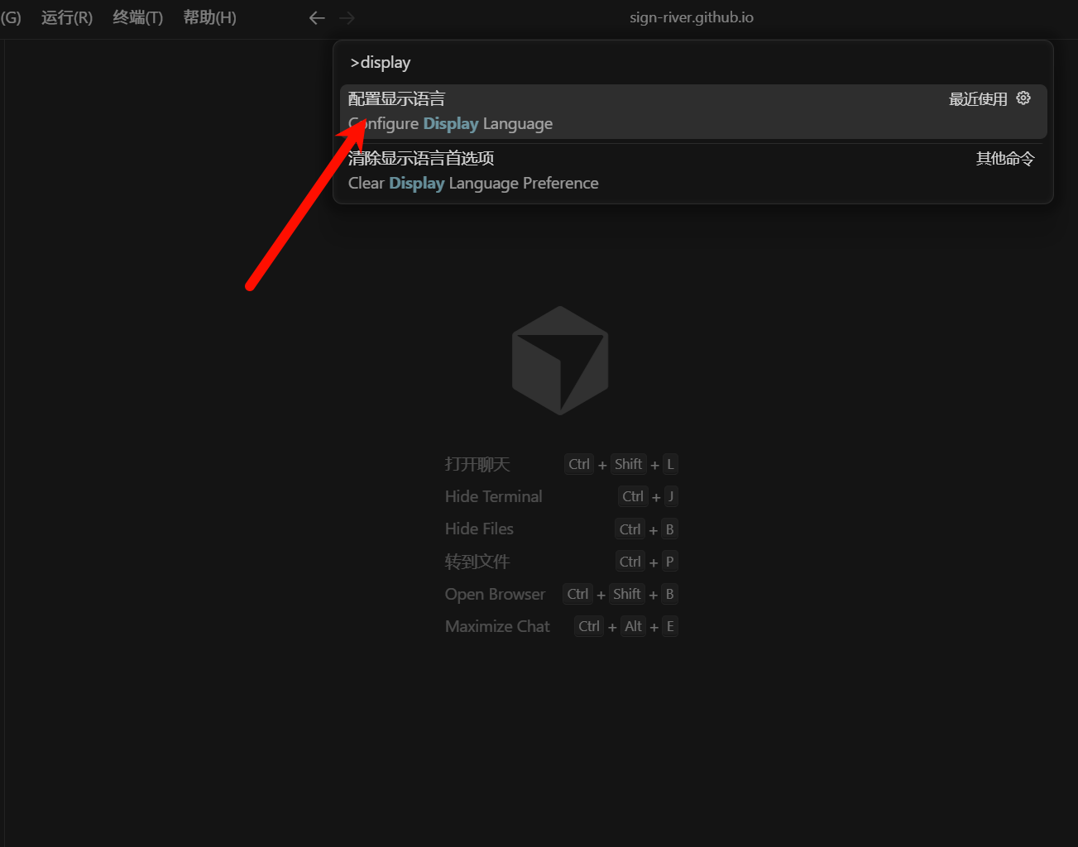Click the J key badge for Hide Terminal
Screen dimensions: 1078x847
click(671, 496)
